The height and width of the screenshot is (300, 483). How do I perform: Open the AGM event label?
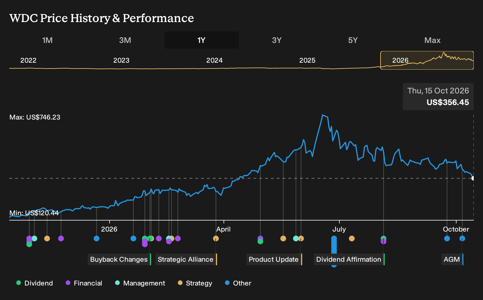coord(452,259)
